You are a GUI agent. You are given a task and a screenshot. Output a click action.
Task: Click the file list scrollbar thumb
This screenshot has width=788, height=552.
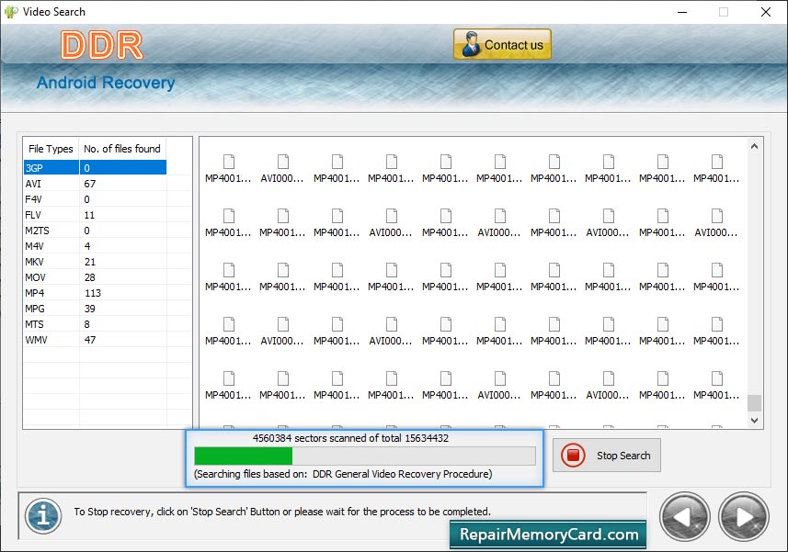pos(754,403)
